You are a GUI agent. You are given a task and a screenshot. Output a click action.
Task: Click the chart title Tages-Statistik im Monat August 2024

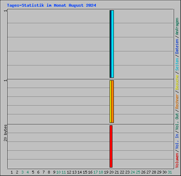(x=52, y=5)
